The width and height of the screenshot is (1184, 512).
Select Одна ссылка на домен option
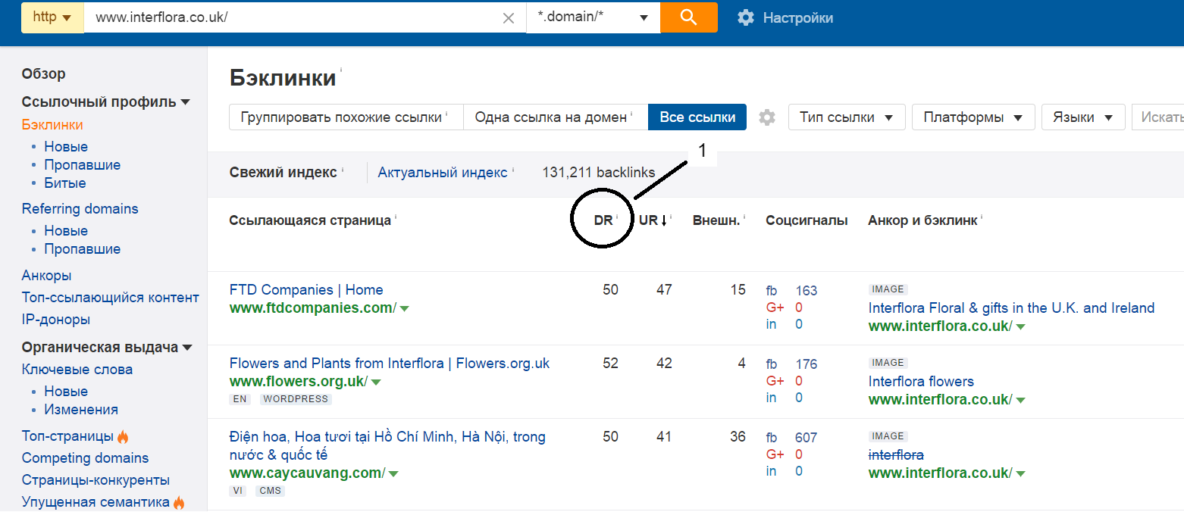556,117
